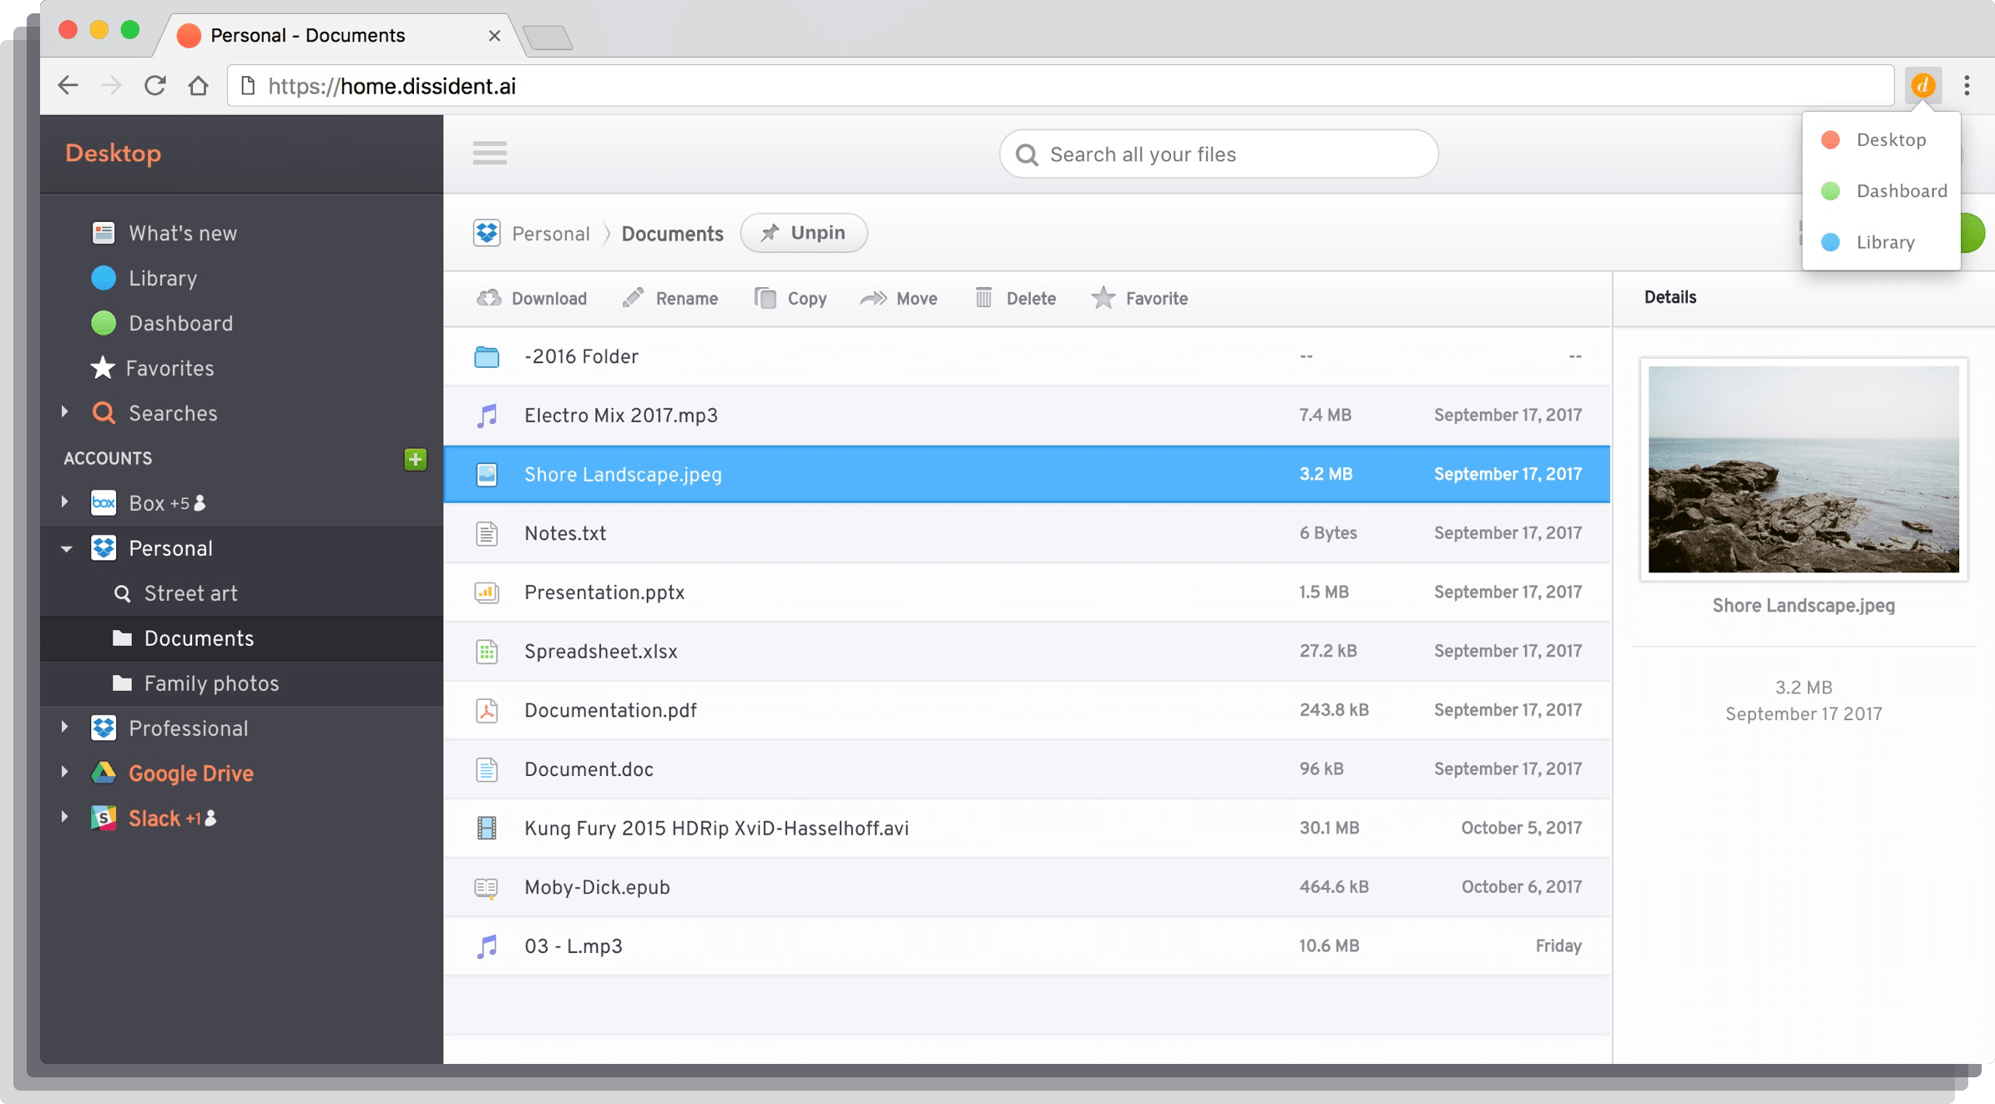Select the Documents folder in sidebar

[x=242, y=638]
